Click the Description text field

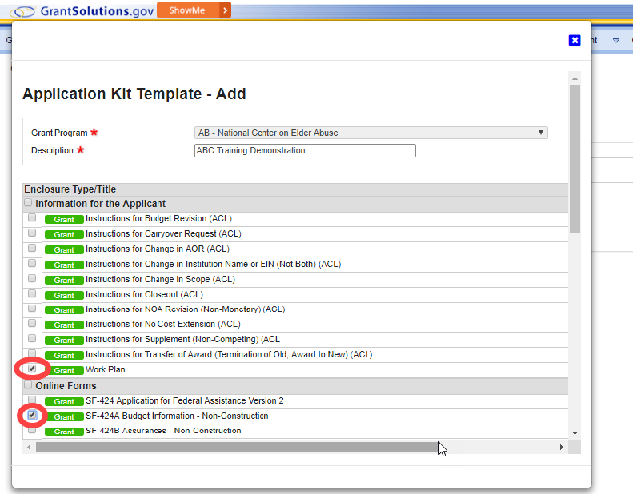(305, 150)
